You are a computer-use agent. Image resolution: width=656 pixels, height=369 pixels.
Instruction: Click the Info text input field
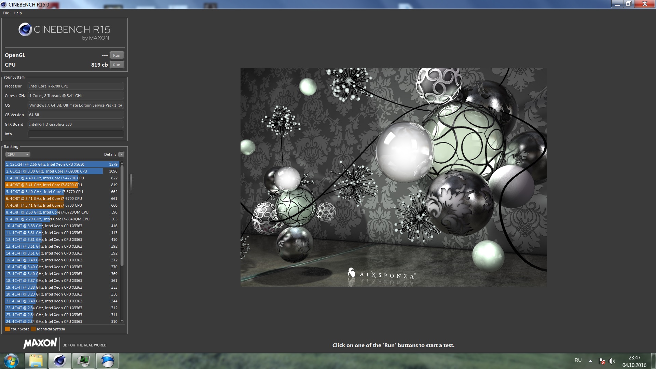[76, 134]
